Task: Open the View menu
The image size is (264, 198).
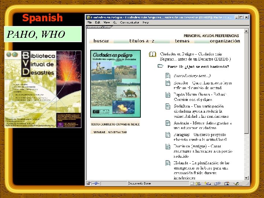Action: point(107,22)
